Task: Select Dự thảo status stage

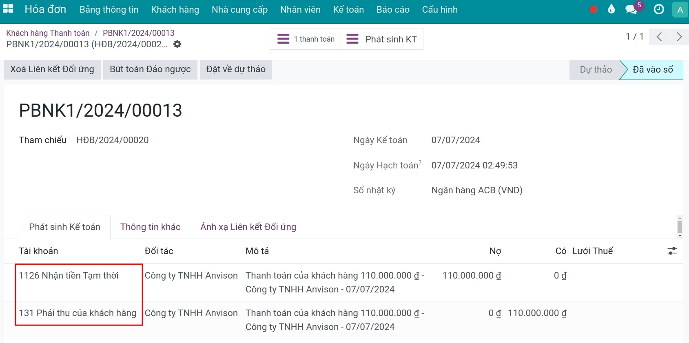Action: click(x=596, y=70)
